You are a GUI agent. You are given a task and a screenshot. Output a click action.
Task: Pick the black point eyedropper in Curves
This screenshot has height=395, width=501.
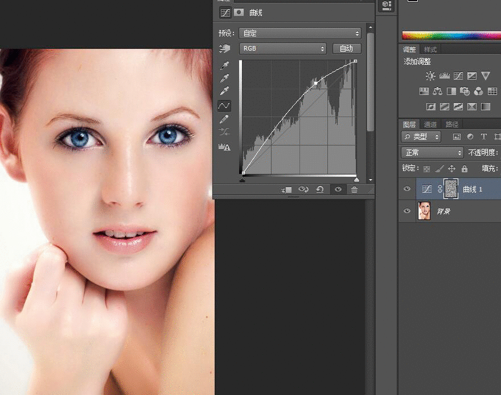point(224,65)
